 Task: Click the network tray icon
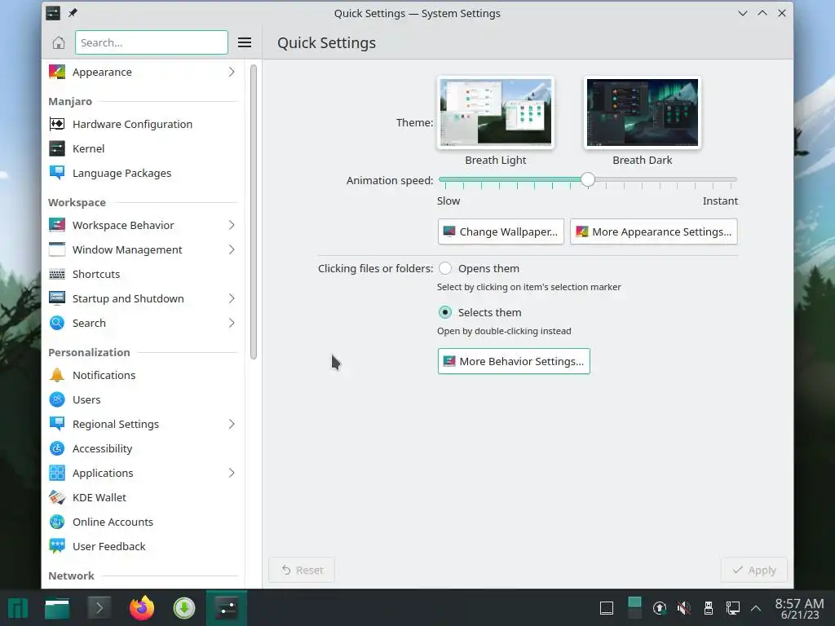(x=733, y=608)
